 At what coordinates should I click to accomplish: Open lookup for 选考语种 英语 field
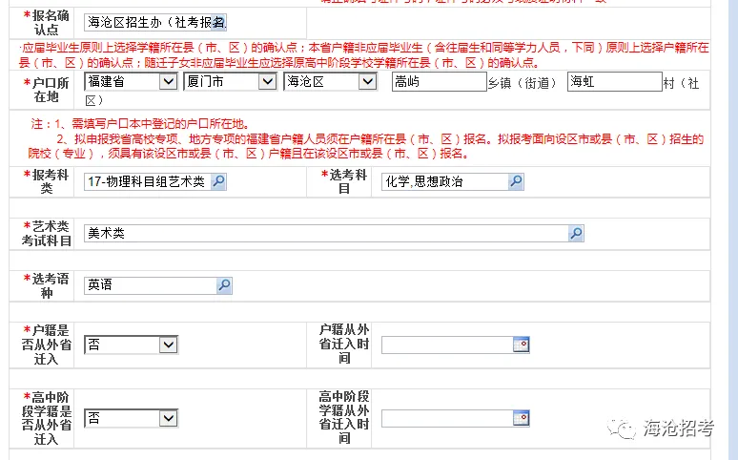[x=224, y=285]
